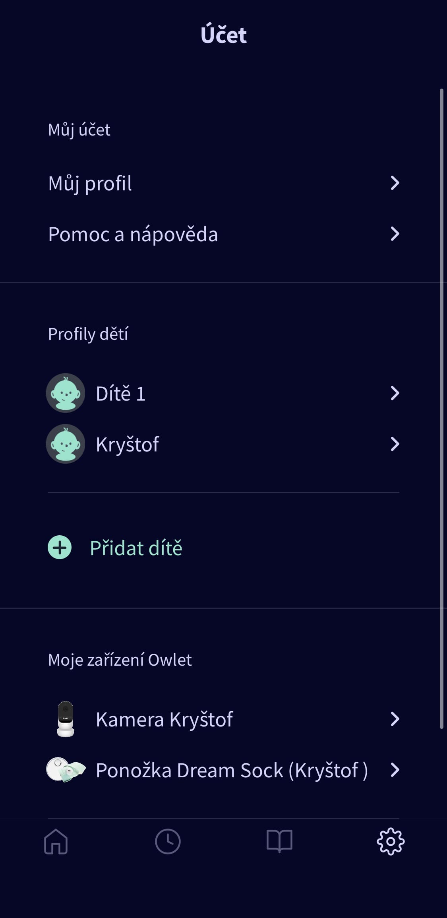
Task: Tap the Přidat dítě link
Action: 136,548
